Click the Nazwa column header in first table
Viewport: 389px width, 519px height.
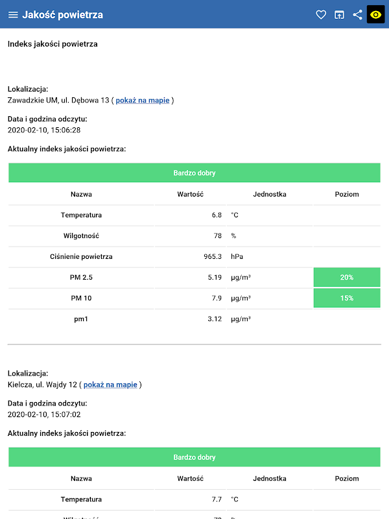(81, 194)
